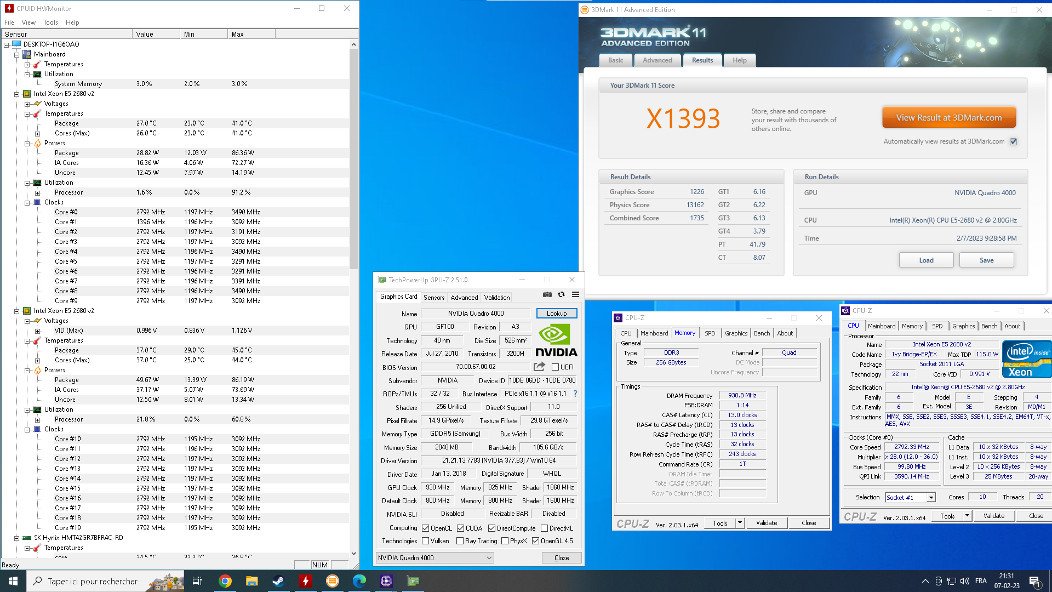Open the notification center icon
The image size is (1052, 592).
point(1035,582)
